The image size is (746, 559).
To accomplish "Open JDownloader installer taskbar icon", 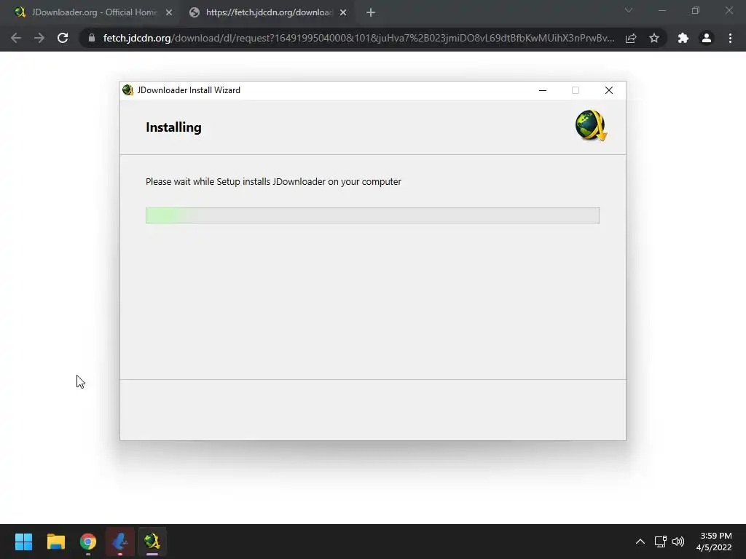I will 152,542.
